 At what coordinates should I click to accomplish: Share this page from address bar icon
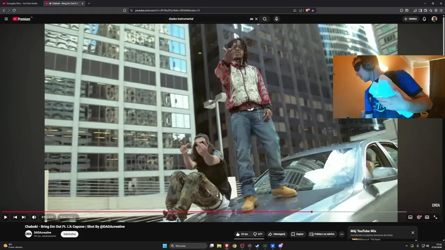pyautogui.click(x=301, y=10)
